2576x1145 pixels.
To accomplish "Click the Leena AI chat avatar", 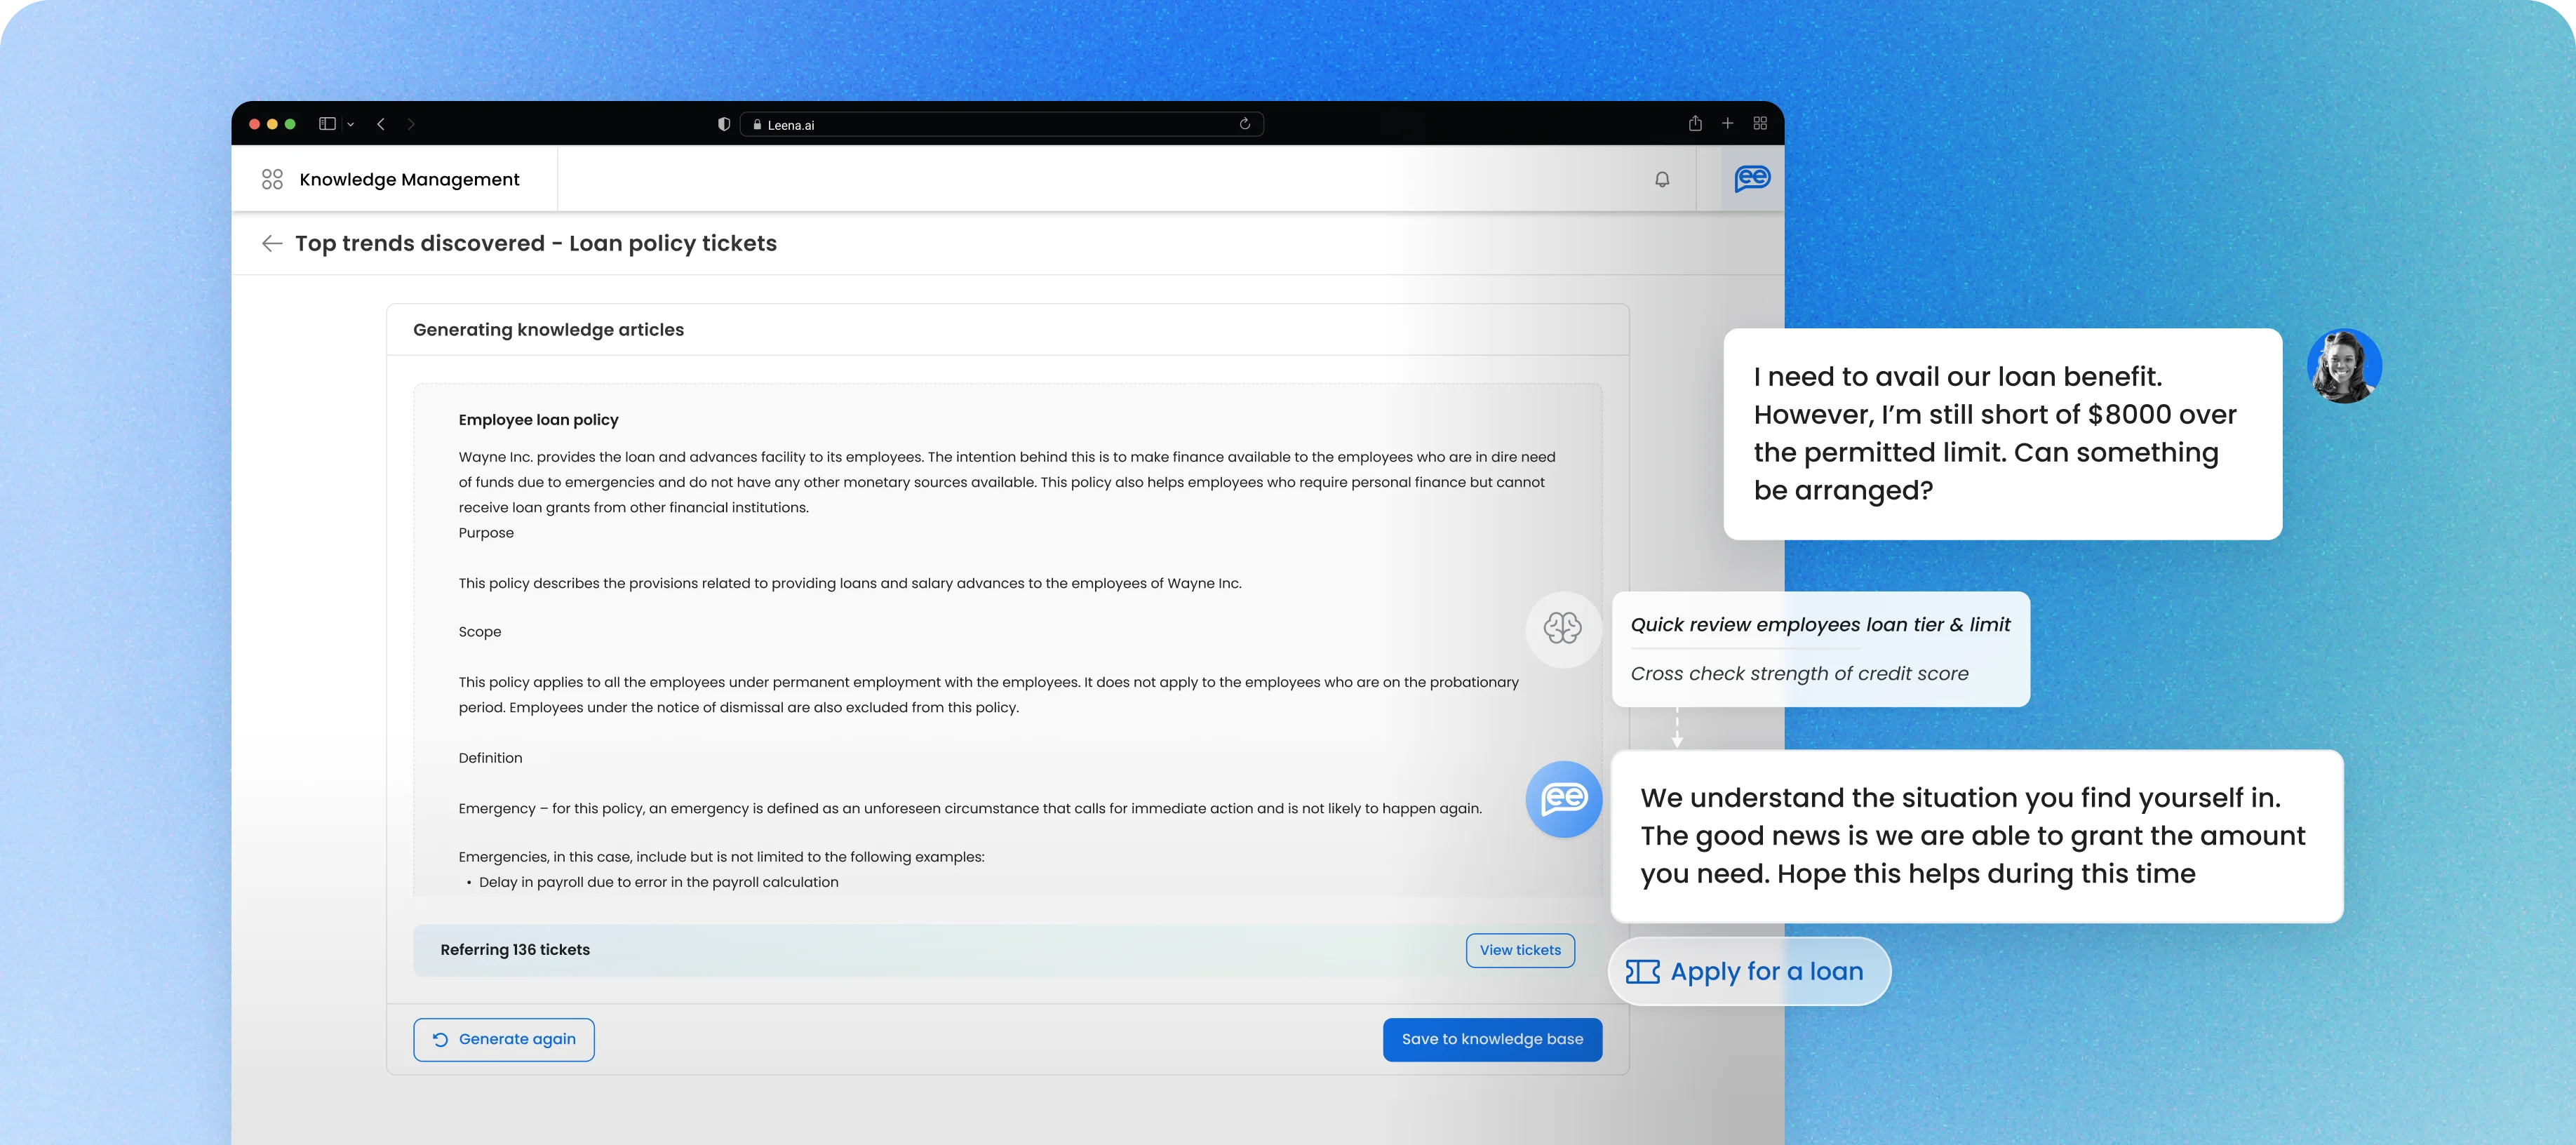I will click(x=1564, y=798).
